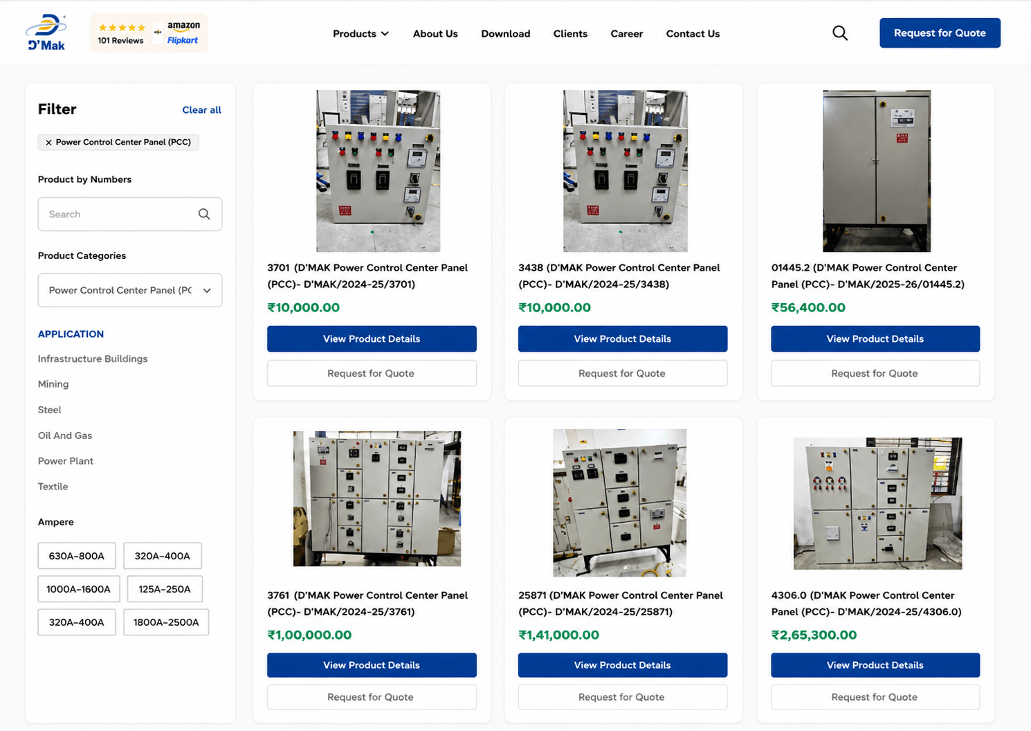Request a quote for product 4306.0
1031x731 pixels.
pyautogui.click(x=875, y=697)
